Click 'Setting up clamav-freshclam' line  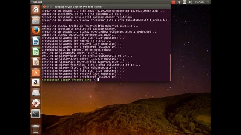(x=91, y=65)
